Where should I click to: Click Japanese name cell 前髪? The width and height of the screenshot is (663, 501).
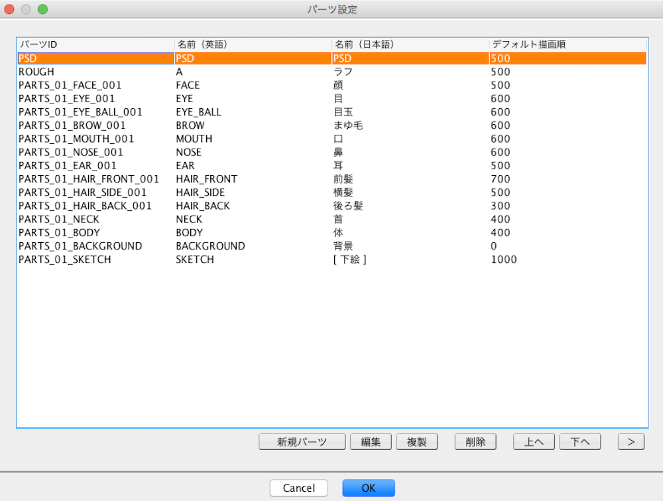point(410,179)
